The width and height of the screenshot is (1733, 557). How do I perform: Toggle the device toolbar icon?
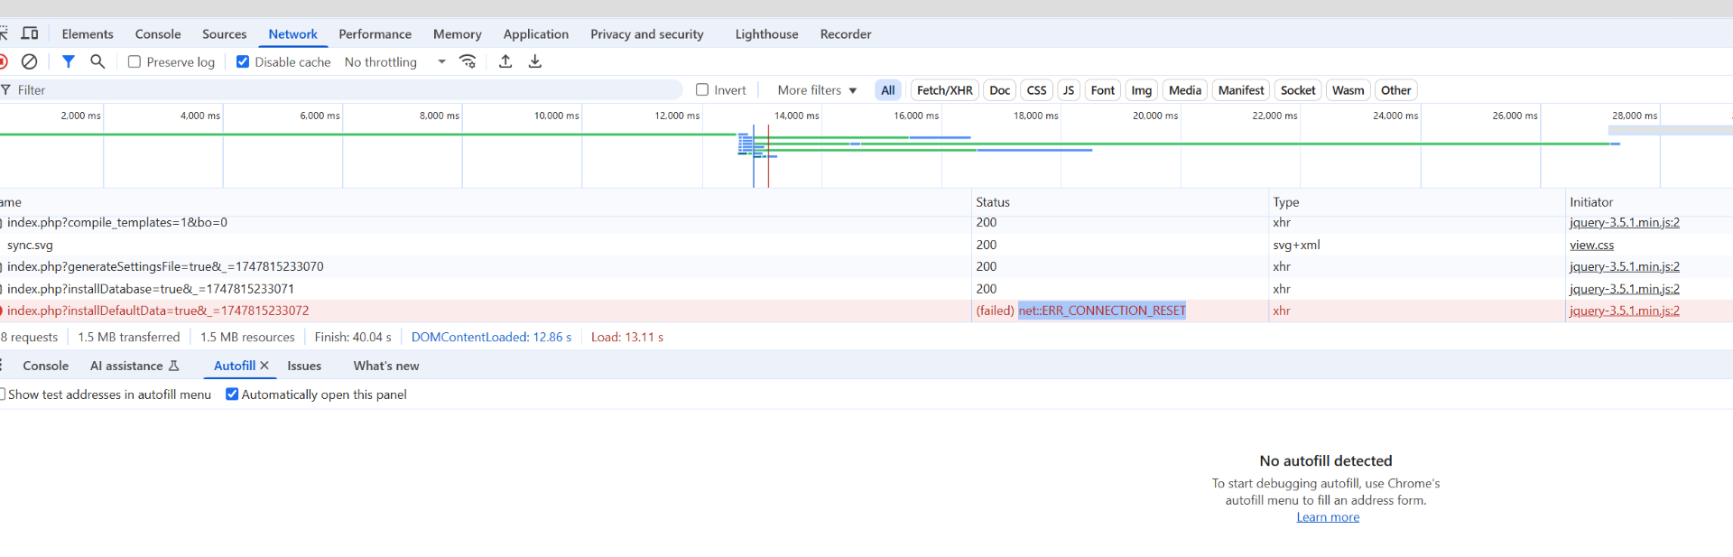[30, 33]
